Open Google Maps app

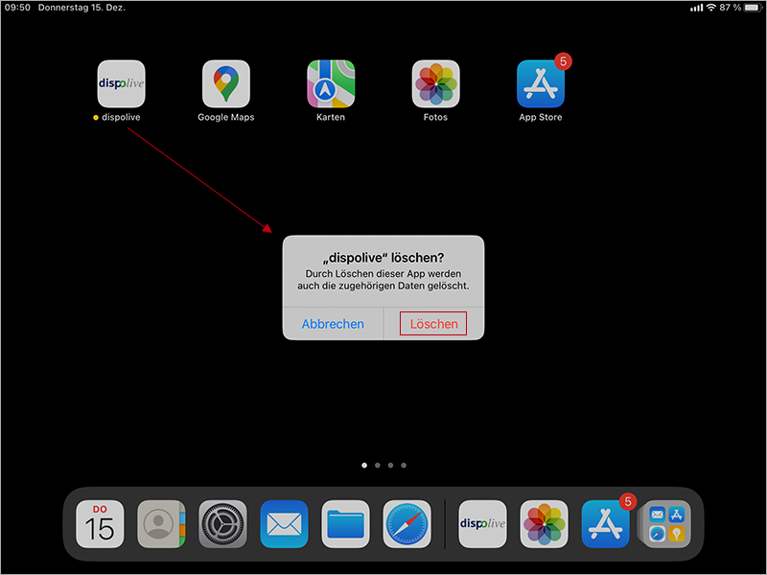point(226,83)
